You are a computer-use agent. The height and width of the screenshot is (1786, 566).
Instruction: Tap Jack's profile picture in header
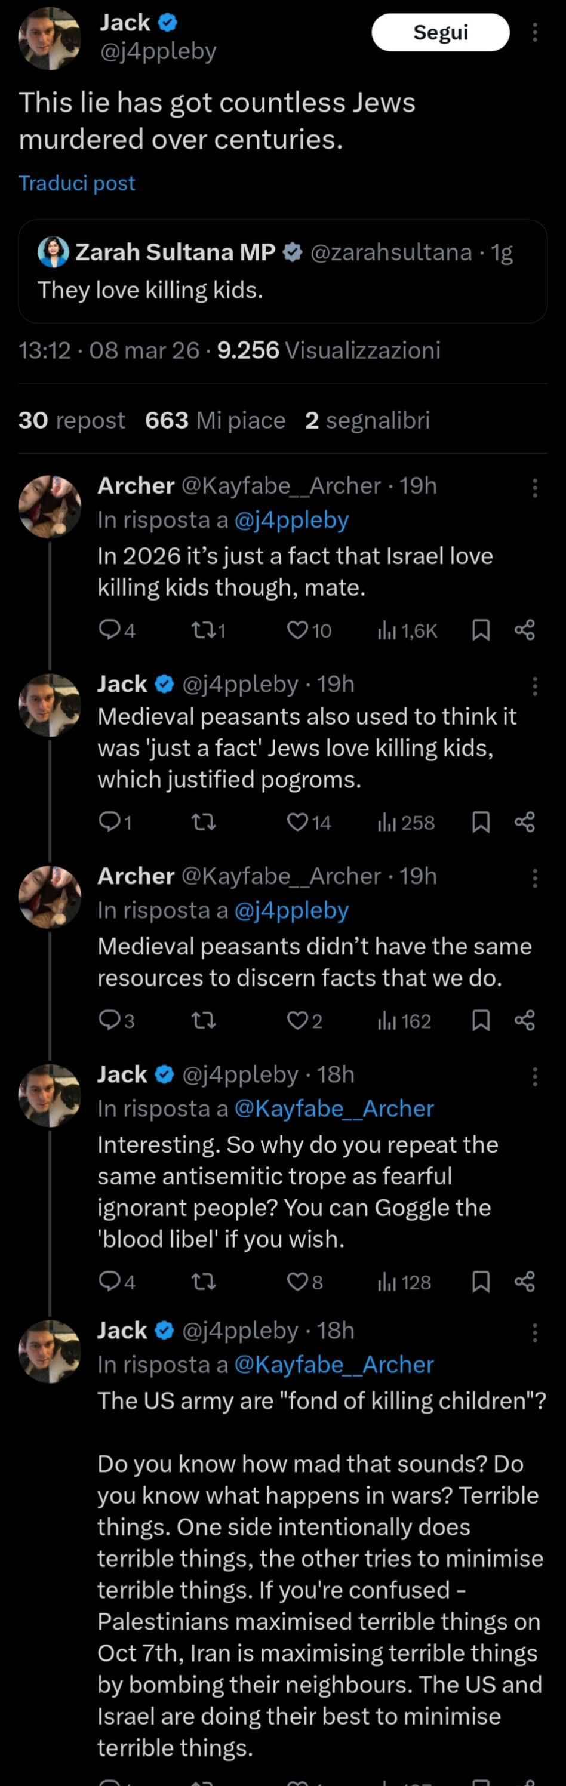pos(49,39)
